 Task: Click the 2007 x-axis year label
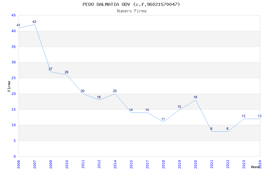35,164
